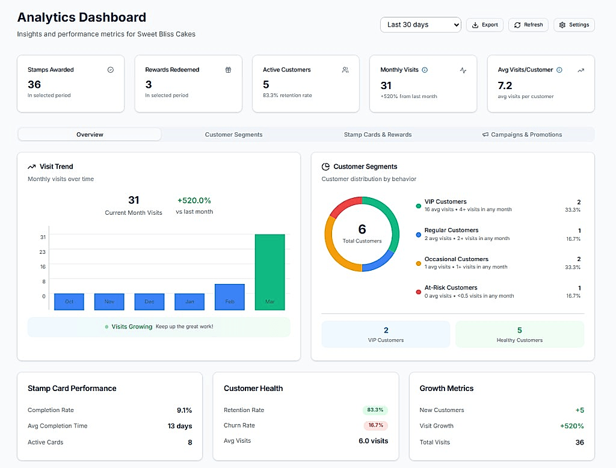Image resolution: width=616 pixels, height=468 pixels.
Task: Open the Campaigns & Promotions tab
Action: 522,134
